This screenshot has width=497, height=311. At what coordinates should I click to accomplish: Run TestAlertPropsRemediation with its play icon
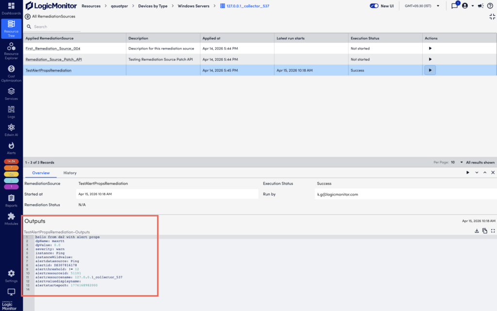tap(430, 70)
